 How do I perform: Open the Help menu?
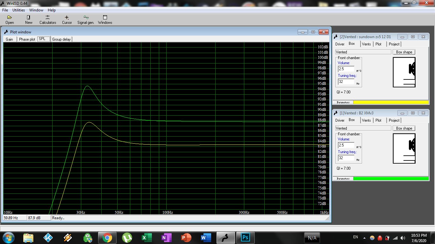pyautogui.click(x=52, y=10)
